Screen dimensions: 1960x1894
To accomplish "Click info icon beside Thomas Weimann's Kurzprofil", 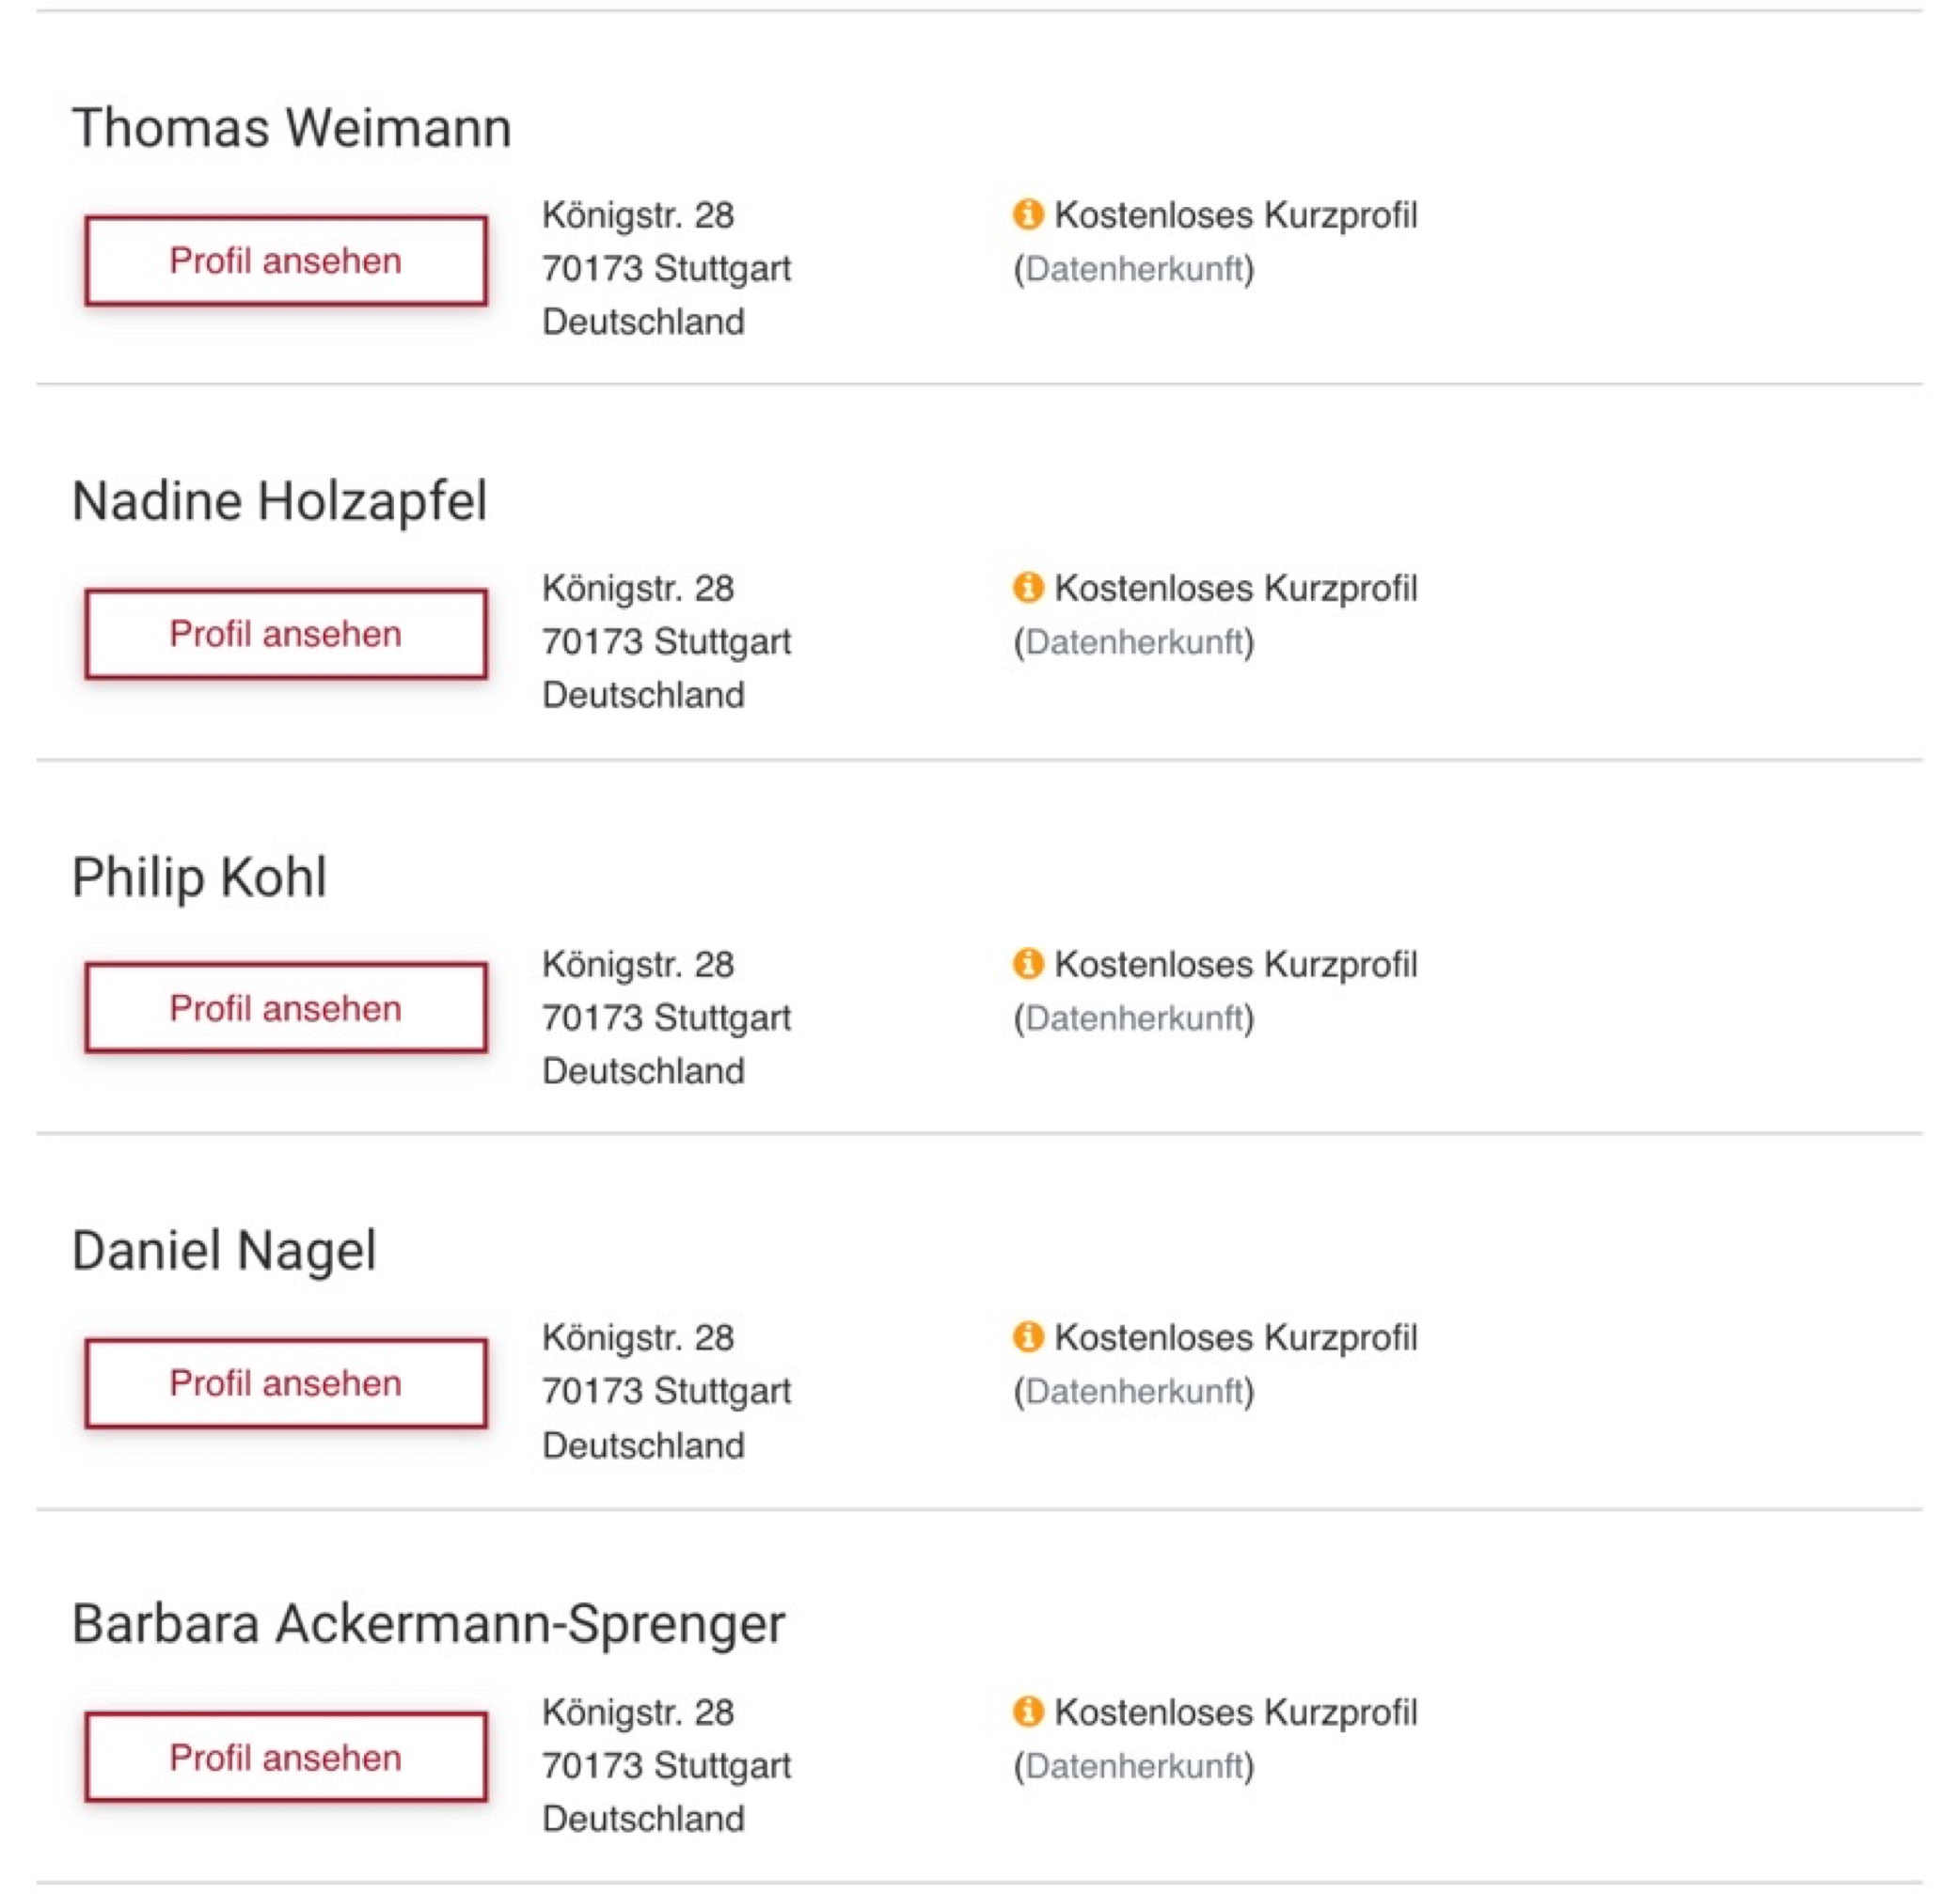I will [x=1027, y=214].
